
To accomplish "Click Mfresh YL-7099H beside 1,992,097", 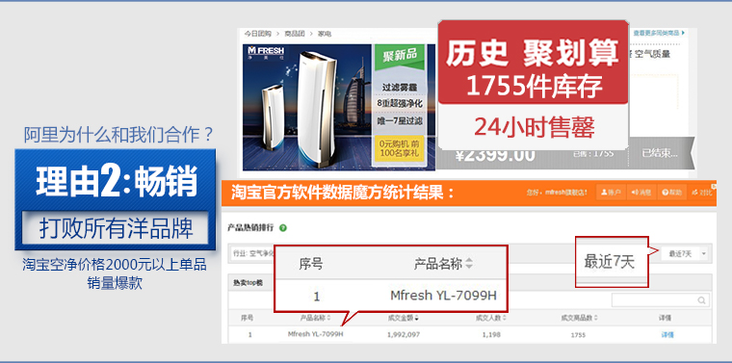I will pos(316,334).
